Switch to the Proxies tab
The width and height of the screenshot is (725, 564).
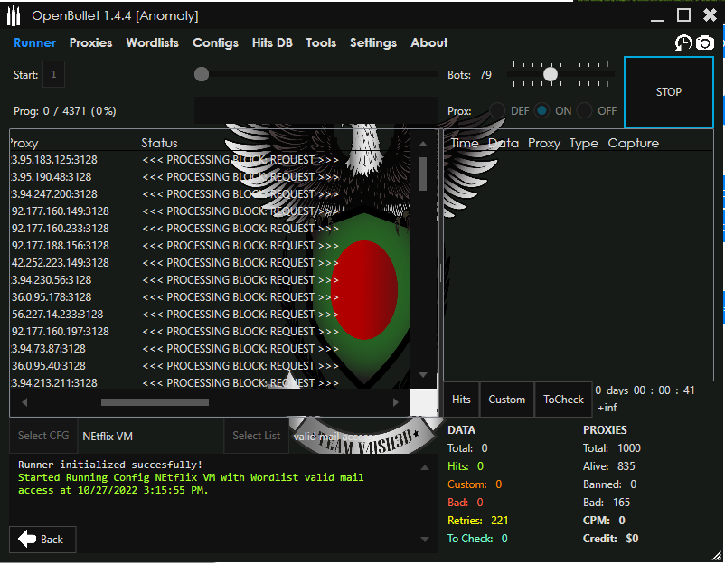[x=90, y=43]
